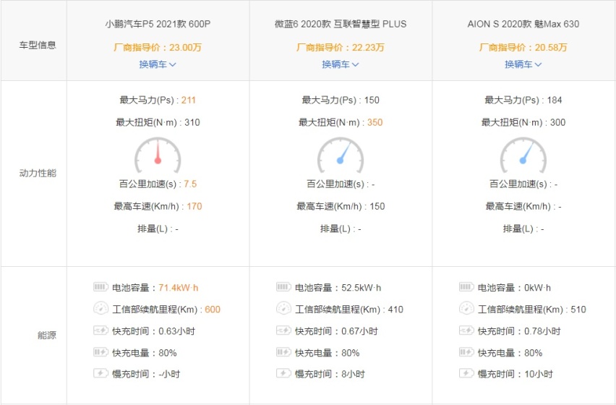
Task: Select the 能源 row header
Action: (47, 335)
